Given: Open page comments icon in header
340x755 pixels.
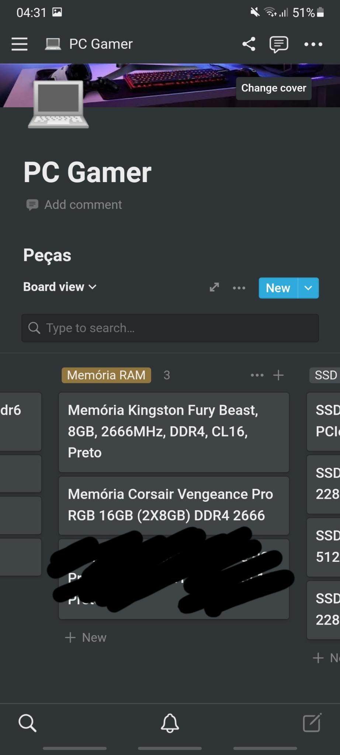Looking at the screenshot, I should click(x=279, y=44).
